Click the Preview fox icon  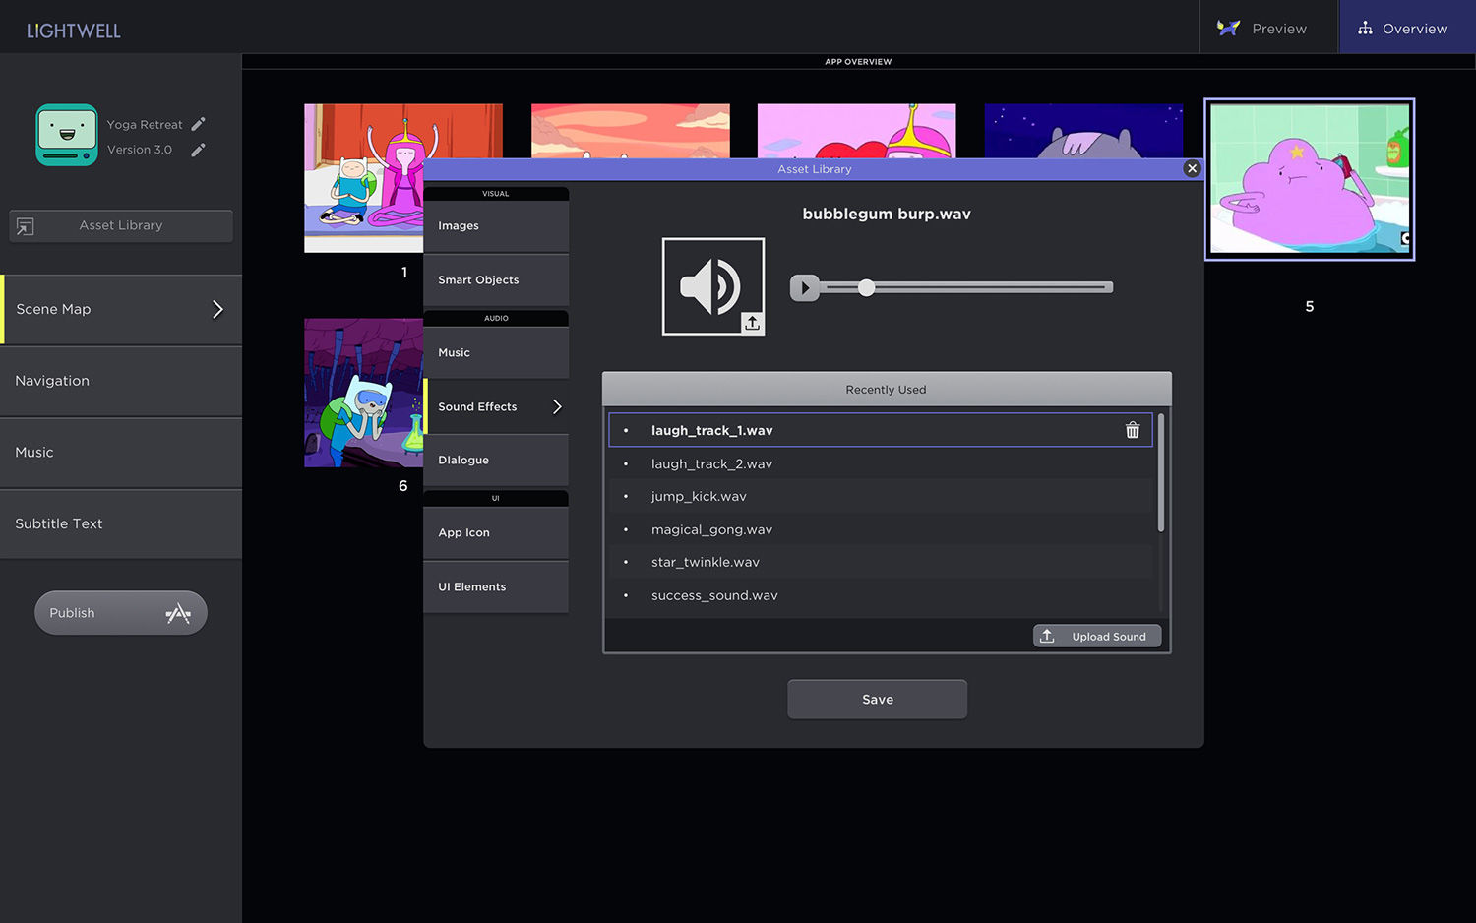(x=1228, y=28)
